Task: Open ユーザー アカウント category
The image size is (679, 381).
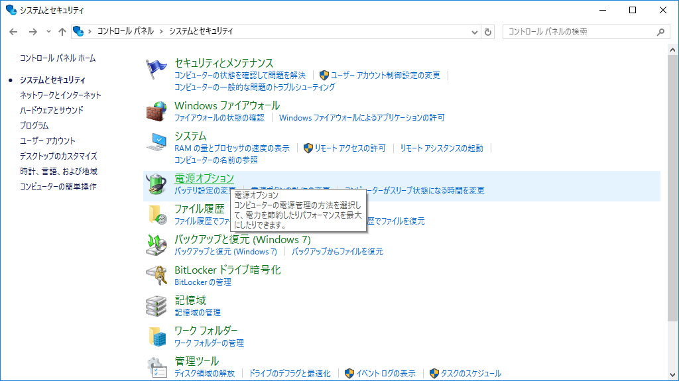Action: [47, 140]
